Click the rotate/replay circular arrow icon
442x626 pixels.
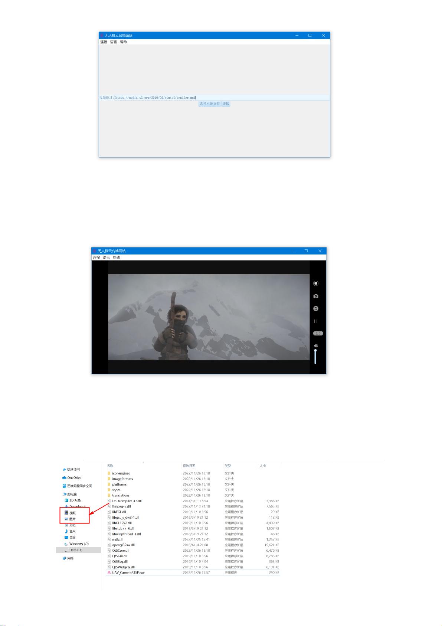tap(316, 309)
